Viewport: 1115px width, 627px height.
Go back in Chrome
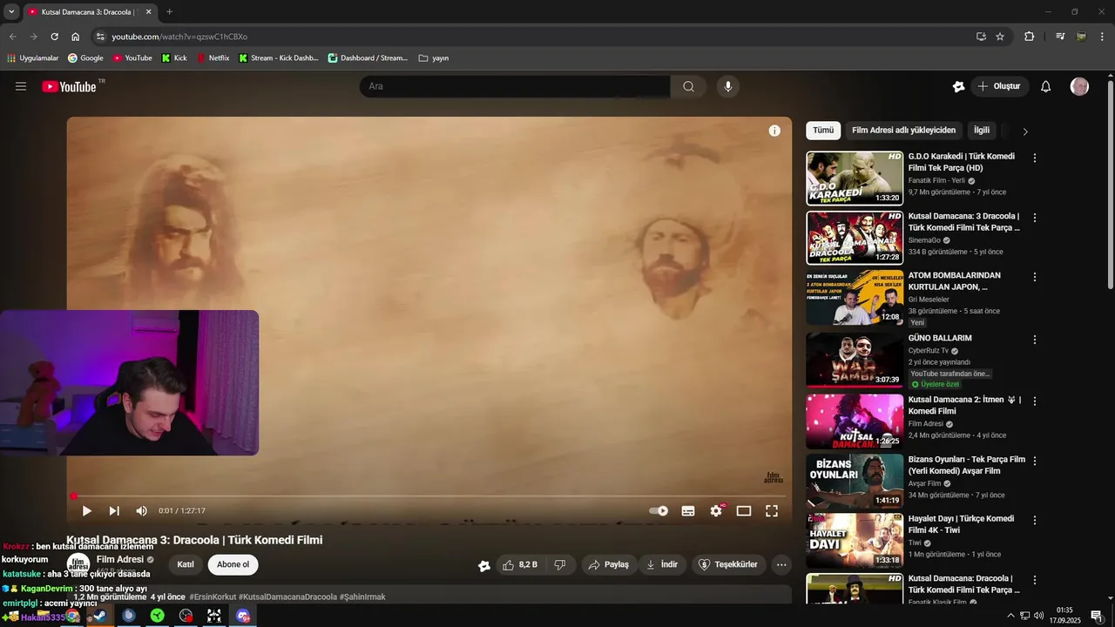tap(12, 37)
